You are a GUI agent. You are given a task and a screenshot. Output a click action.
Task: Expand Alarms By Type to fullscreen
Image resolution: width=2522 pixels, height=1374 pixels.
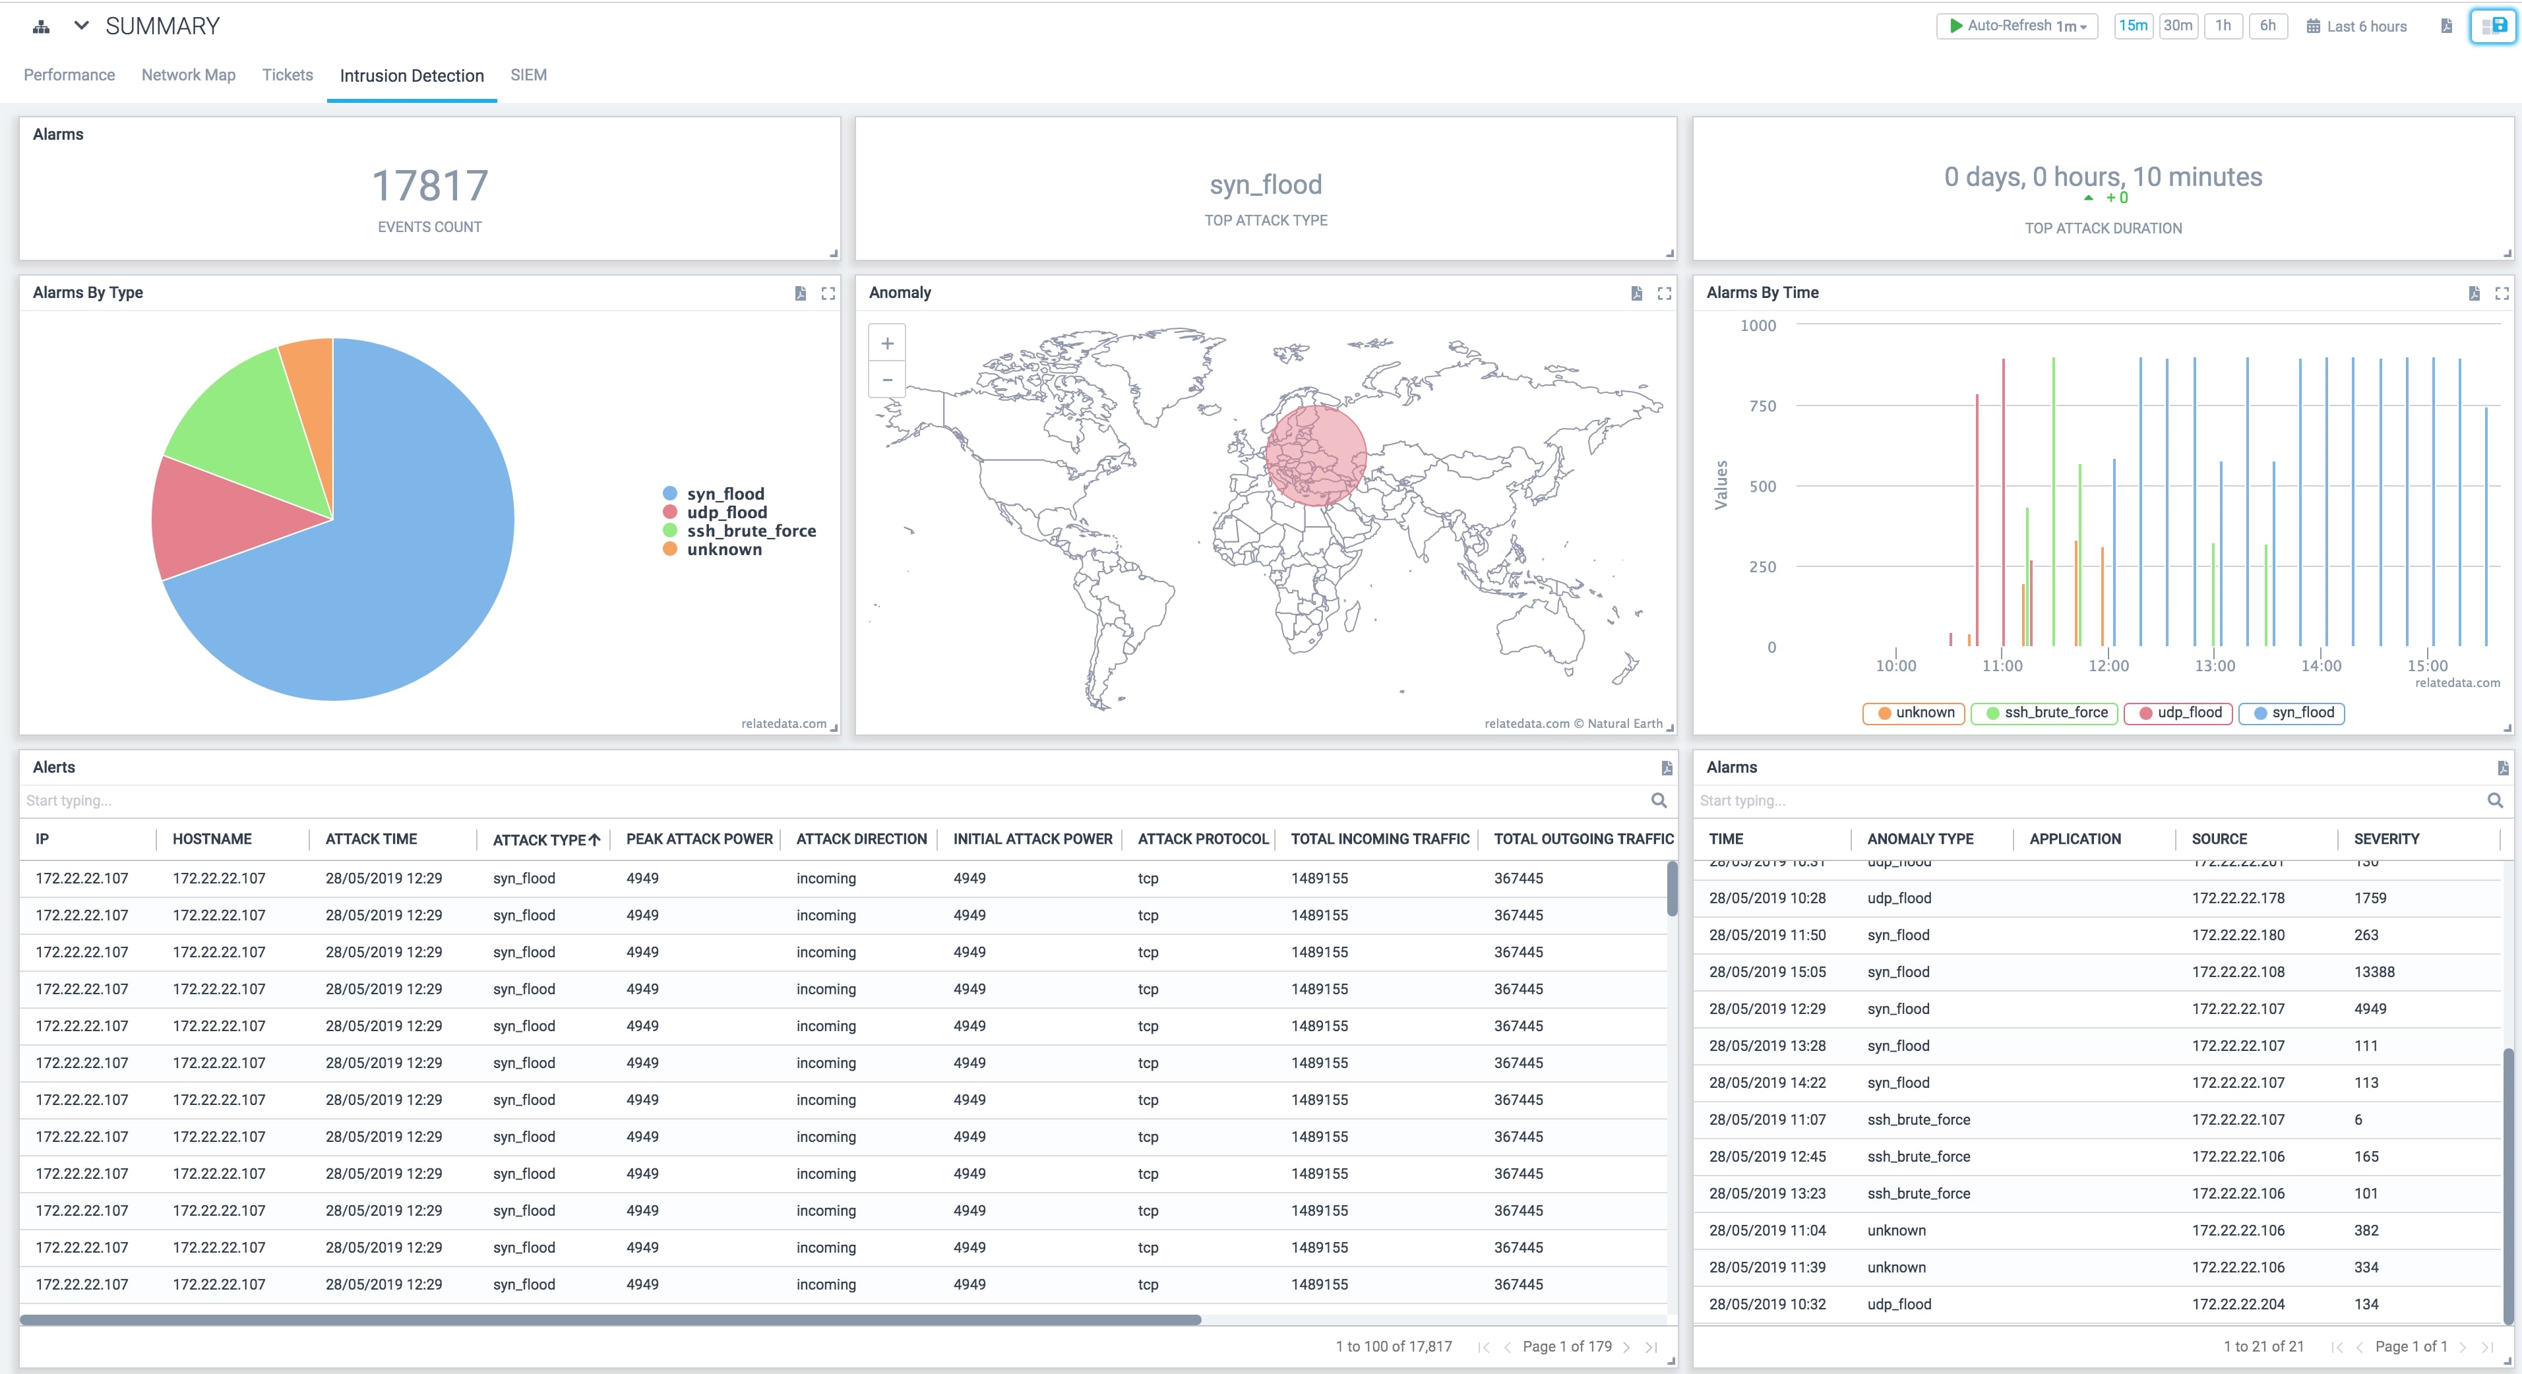(828, 293)
